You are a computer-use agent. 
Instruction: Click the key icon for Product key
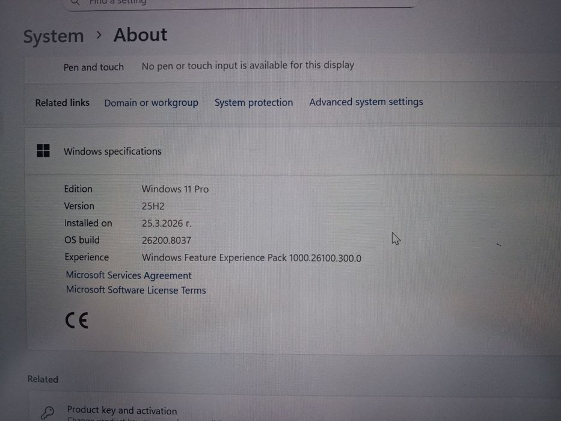[x=48, y=412]
